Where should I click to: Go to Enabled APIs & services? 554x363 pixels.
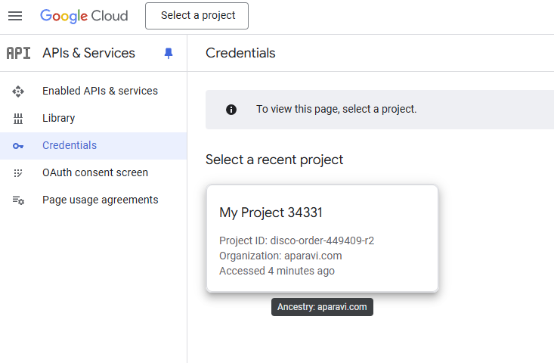pos(100,91)
